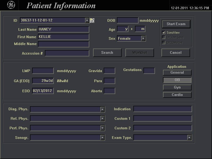The width and height of the screenshot is (212, 159).
Task: Expand the patient ID dropdown
Action: click(87, 20)
